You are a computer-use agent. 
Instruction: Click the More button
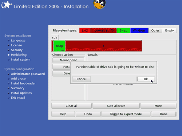(x=158, y=106)
